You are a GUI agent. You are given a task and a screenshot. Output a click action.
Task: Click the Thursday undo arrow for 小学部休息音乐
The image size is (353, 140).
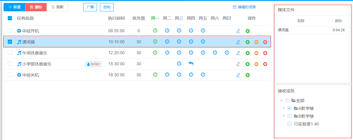(191, 63)
